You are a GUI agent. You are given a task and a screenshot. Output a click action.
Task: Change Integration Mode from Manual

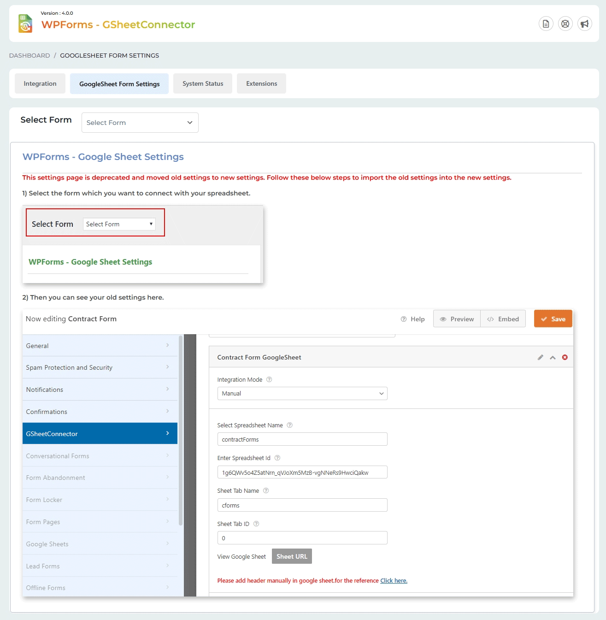click(302, 393)
